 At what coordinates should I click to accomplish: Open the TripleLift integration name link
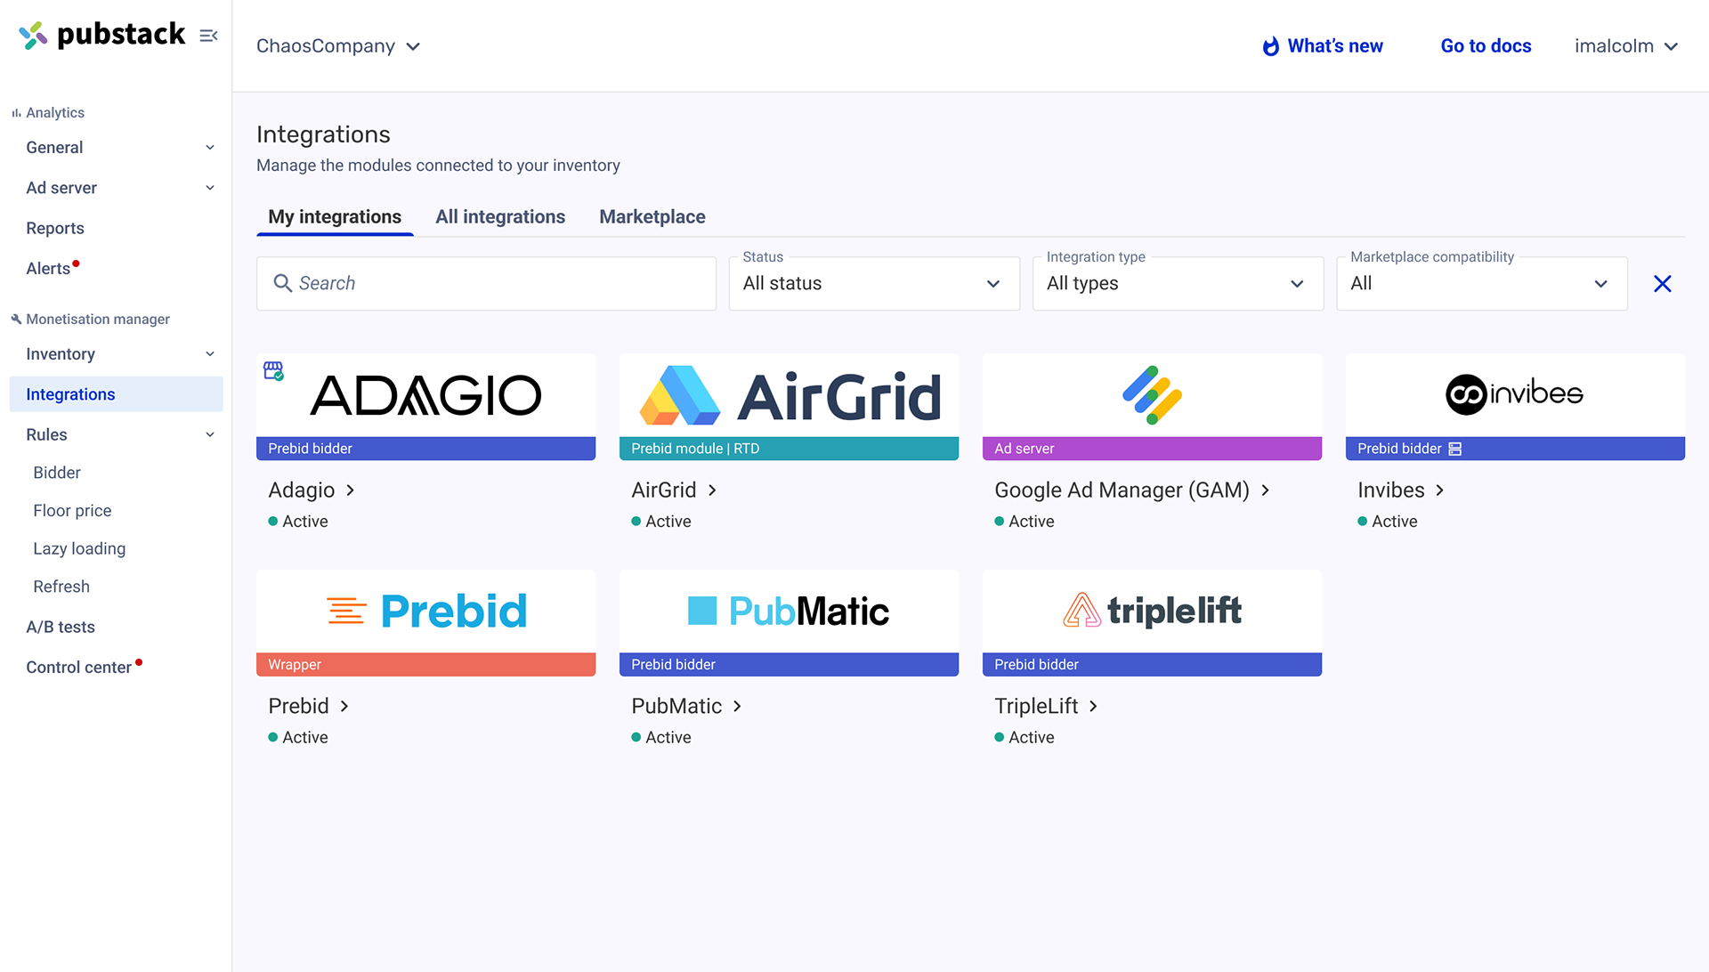click(x=1036, y=707)
